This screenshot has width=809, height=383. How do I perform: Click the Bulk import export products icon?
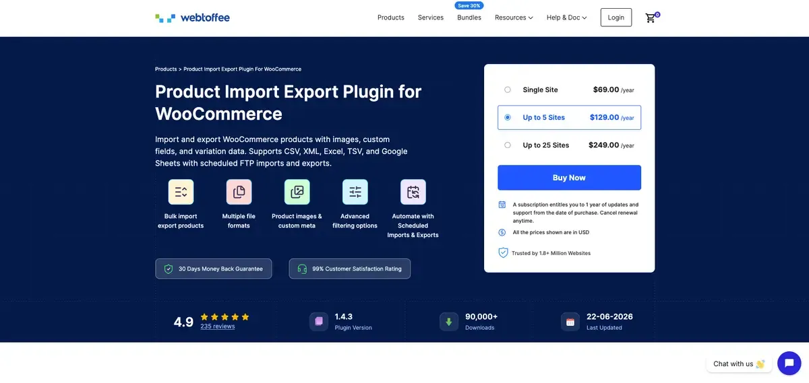[181, 192]
